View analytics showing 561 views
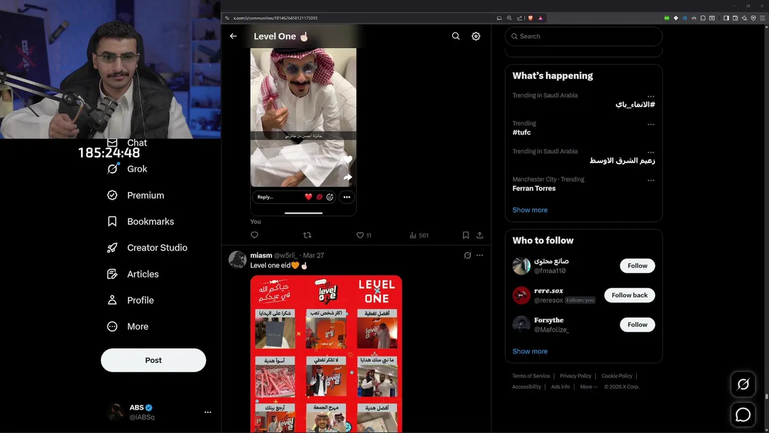This screenshot has height=433, width=769. click(x=419, y=235)
